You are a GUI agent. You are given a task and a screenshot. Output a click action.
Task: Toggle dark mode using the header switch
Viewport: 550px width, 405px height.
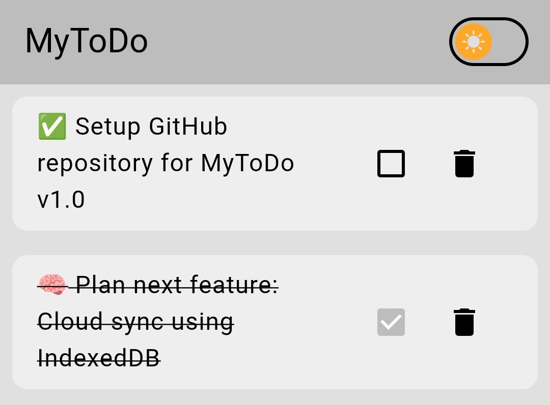[489, 42]
